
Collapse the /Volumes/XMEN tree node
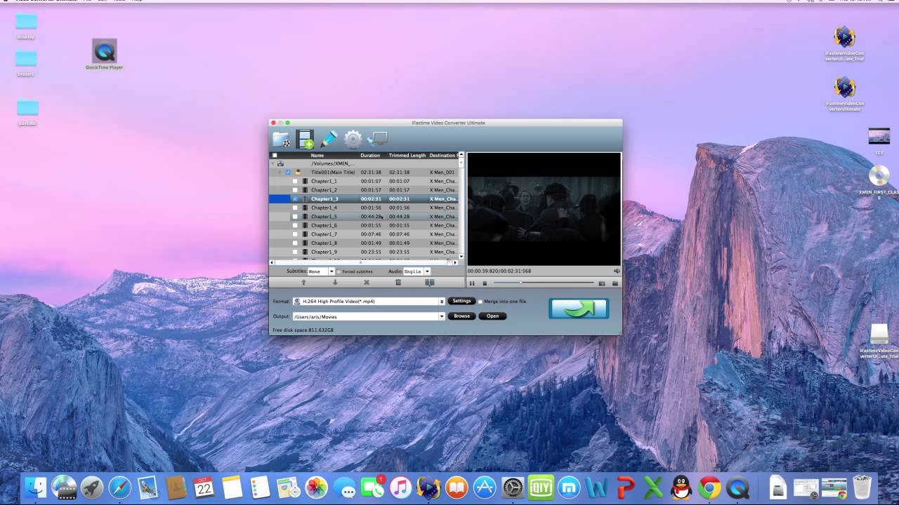(273, 163)
